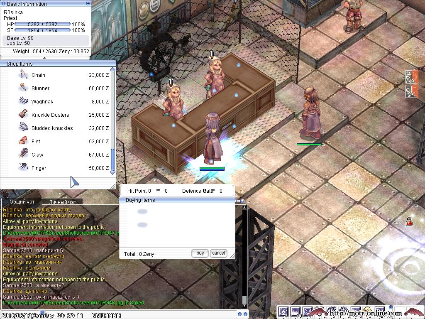Click the left blue circle chat option
The height and width of the screenshot is (319, 425).
pos(239,314)
